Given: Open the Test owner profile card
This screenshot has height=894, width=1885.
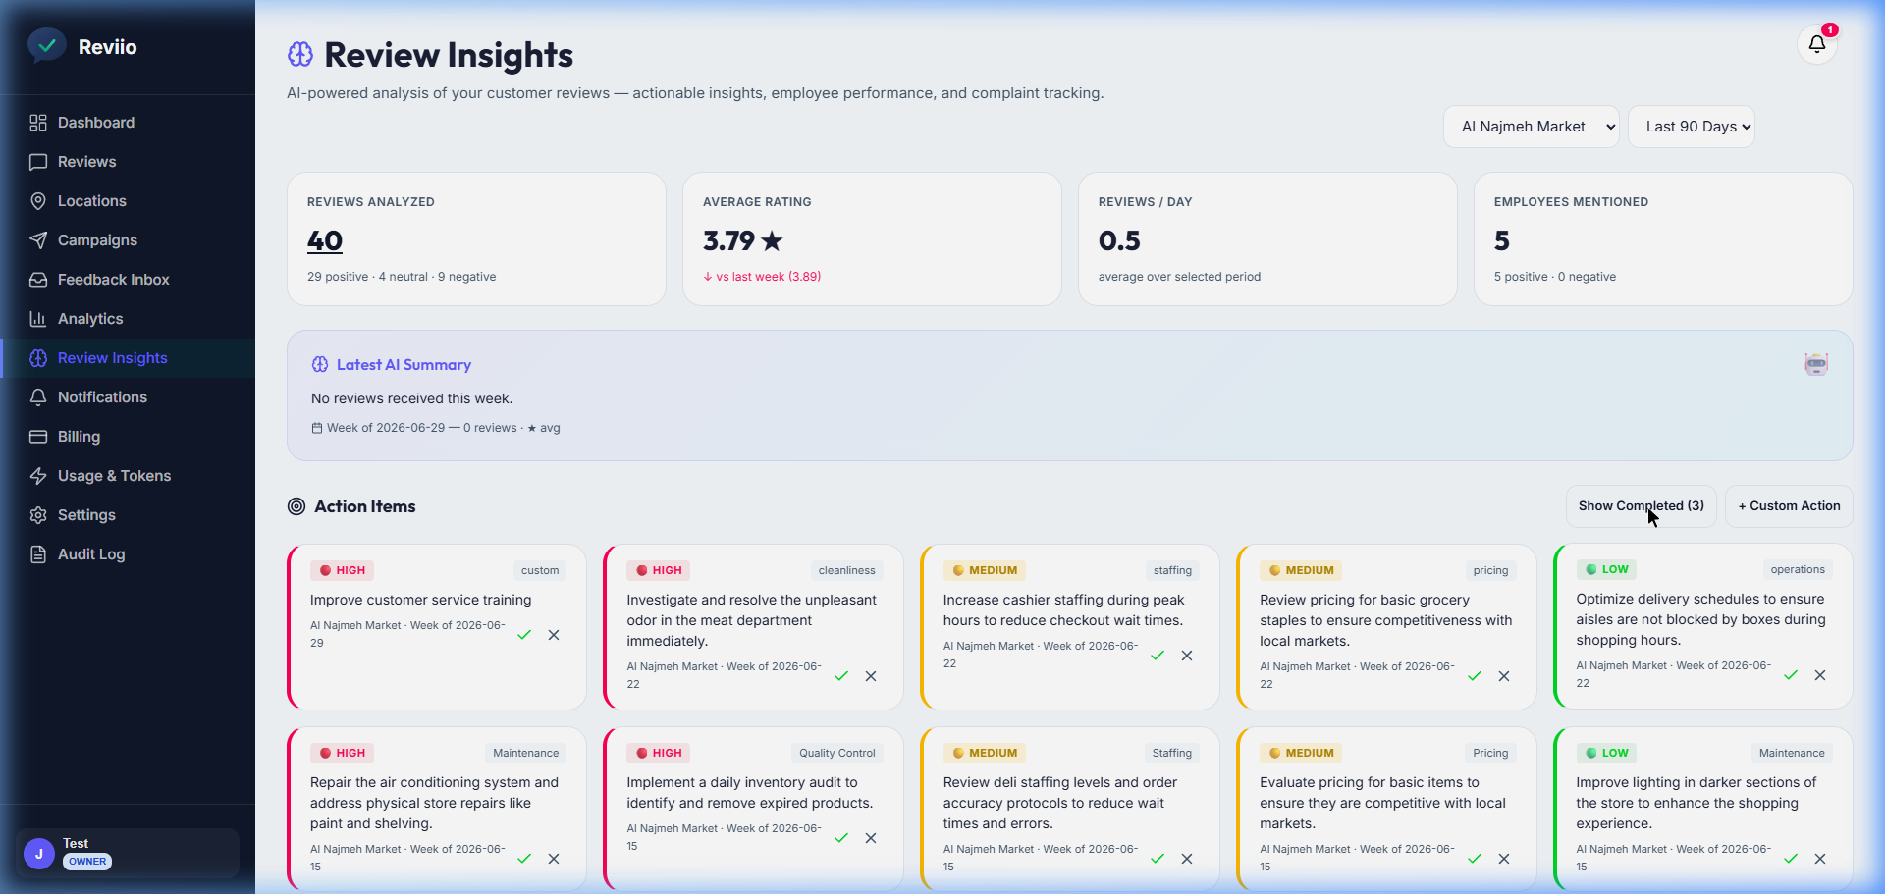Looking at the screenshot, I should (128, 853).
